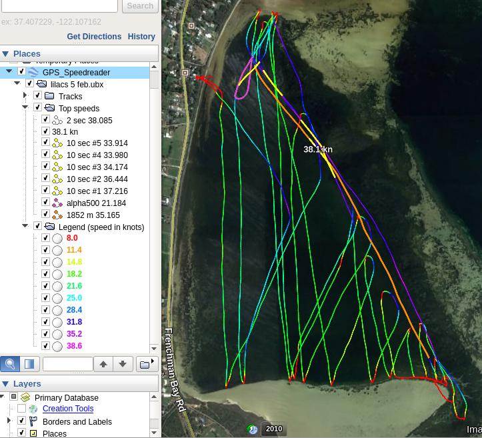Image resolution: width=482 pixels, height=438 pixels.
Task: Open the search History link
Action: point(141,37)
